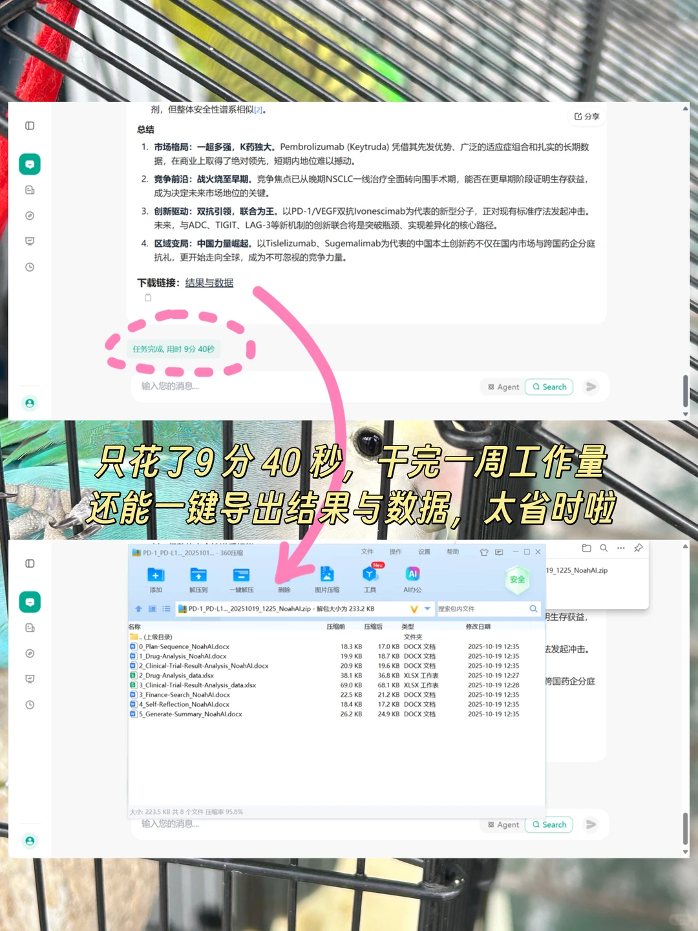Image resolution: width=698 pixels, height=931 pixels.
Task: Click the skin shirt icon in 360压缩 title bar
Action: click(x=484, y=552)
